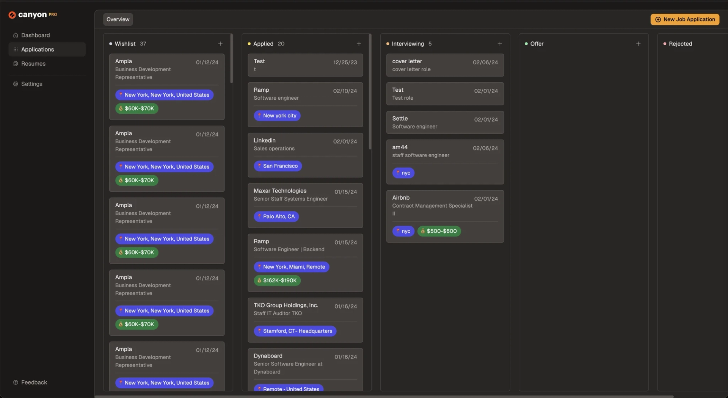Image resolution: width=728 pixels, height=398 pixels.
Task: Open the am44 staff software engineer card
Action: coord(445,162)
